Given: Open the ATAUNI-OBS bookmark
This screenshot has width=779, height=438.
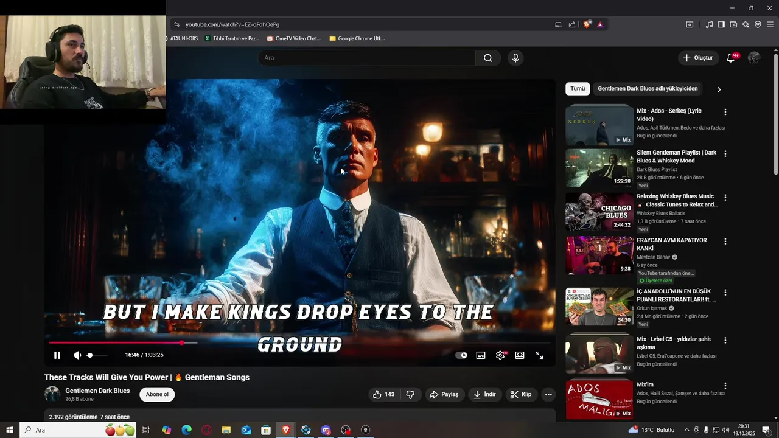Looking at the screenshot, I should pos(183,38).
